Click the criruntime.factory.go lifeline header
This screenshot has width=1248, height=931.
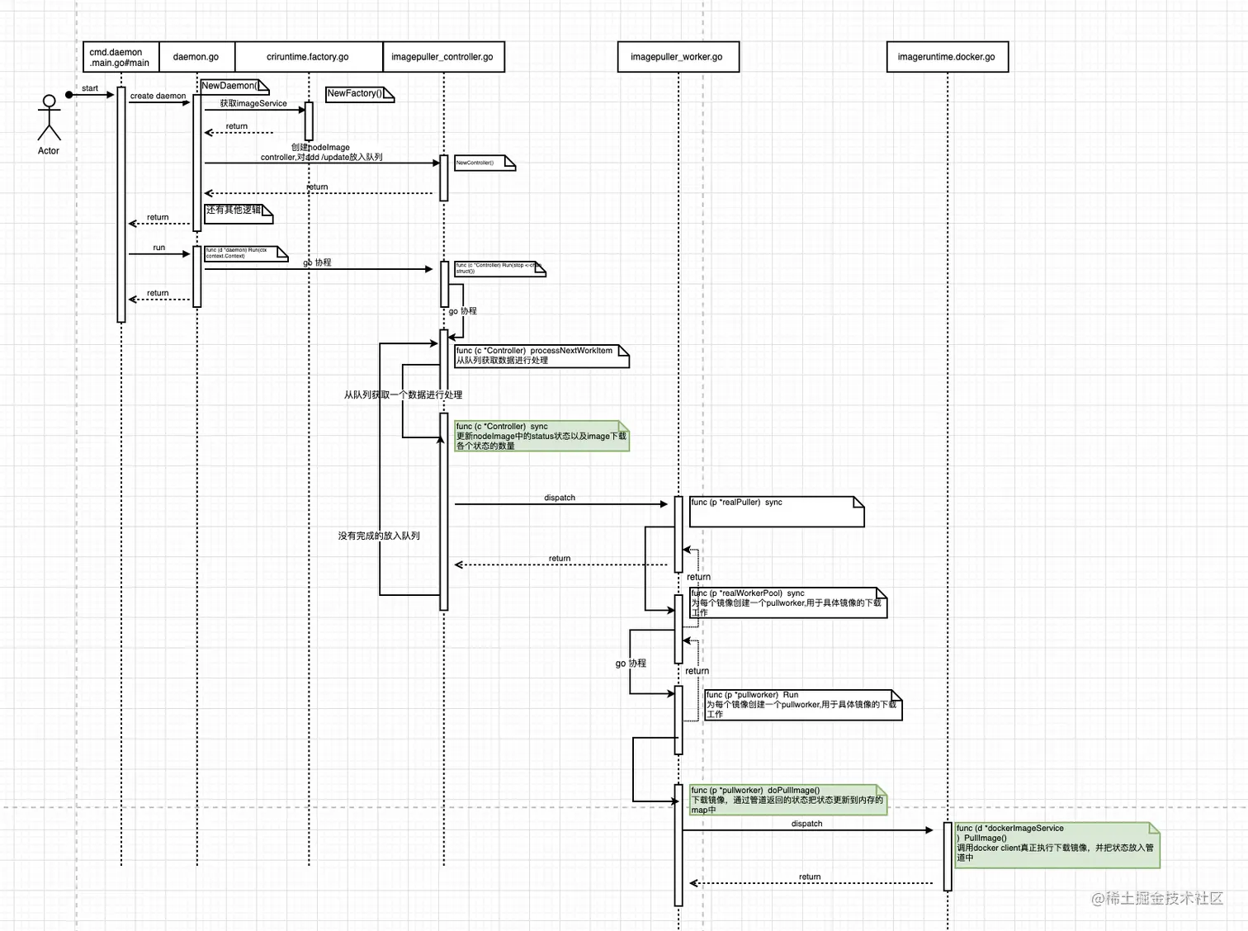(309, 56)
